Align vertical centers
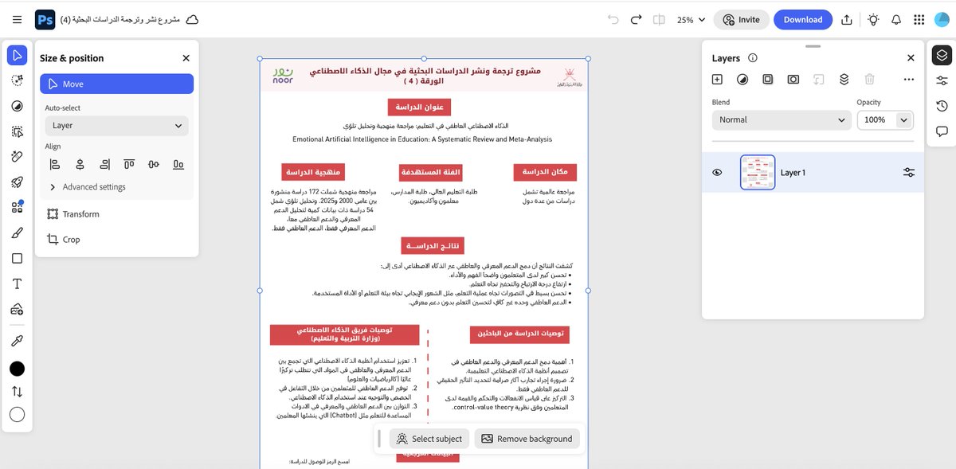 [154, 165]
